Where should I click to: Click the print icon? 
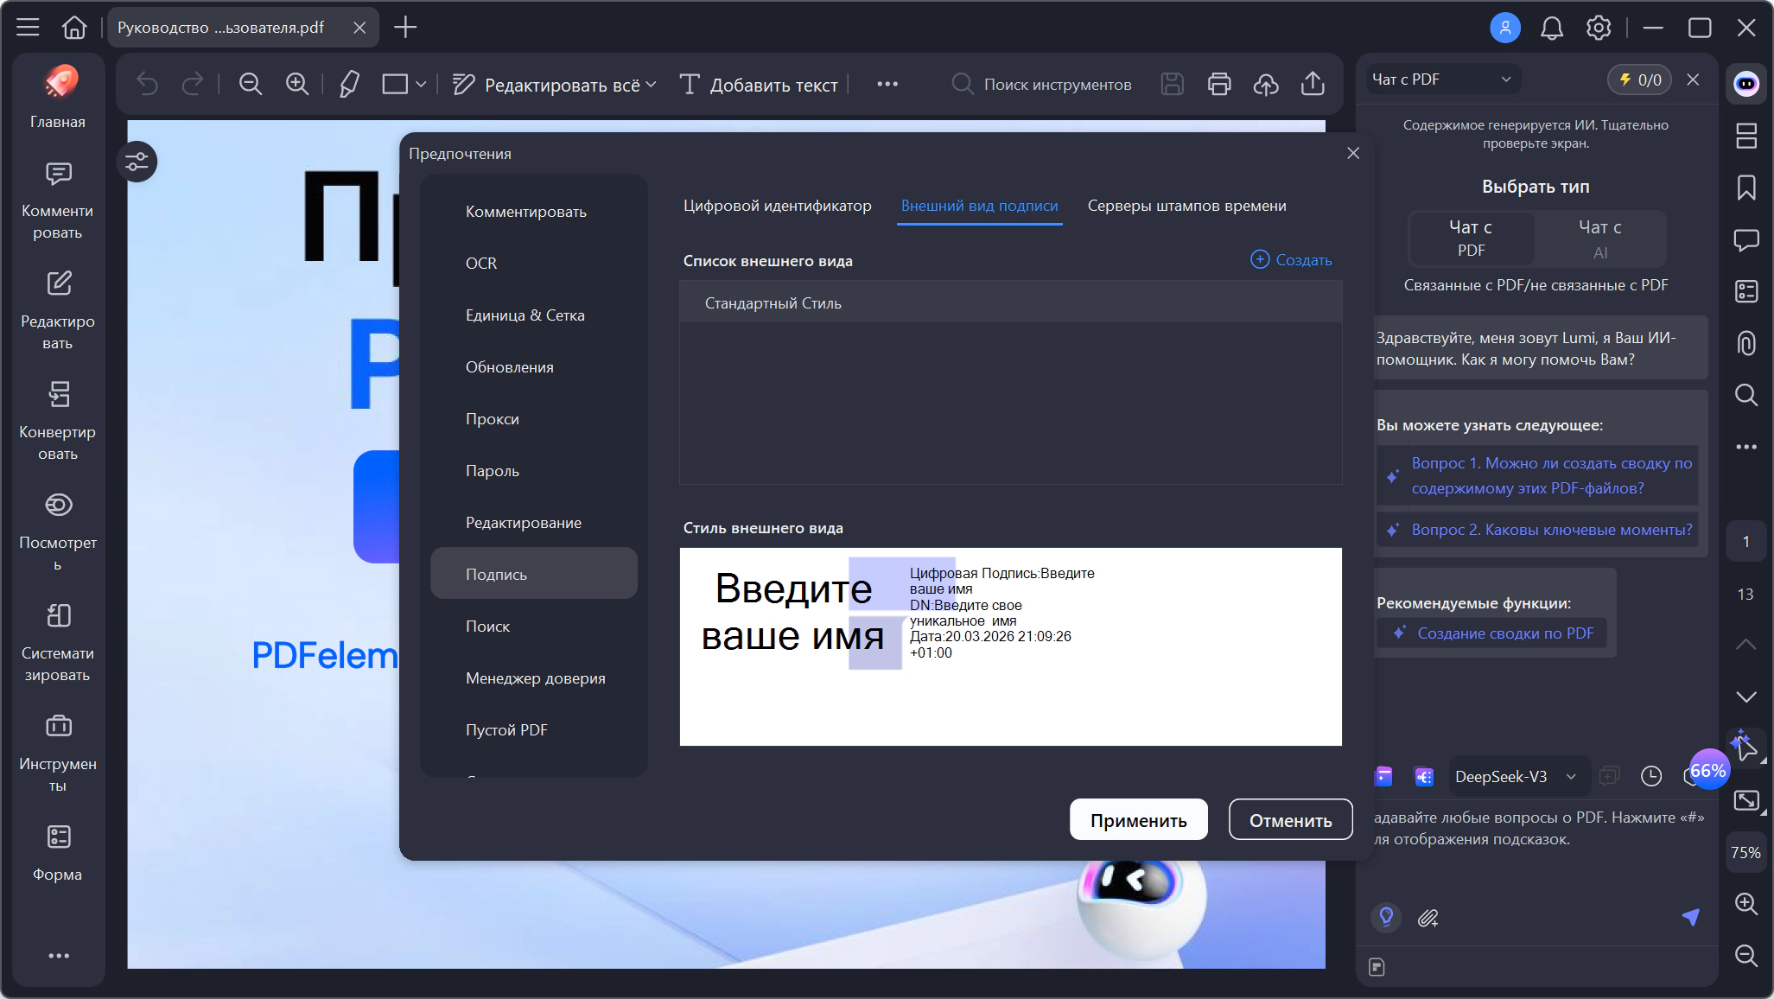(x=1219, y=84)
